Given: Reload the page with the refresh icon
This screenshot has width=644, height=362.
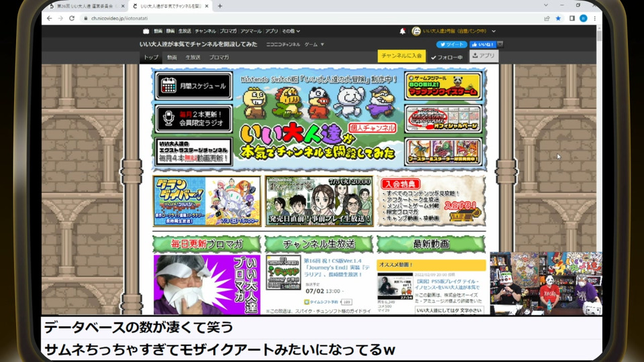Looking at the screenshot, I should 72,19.
